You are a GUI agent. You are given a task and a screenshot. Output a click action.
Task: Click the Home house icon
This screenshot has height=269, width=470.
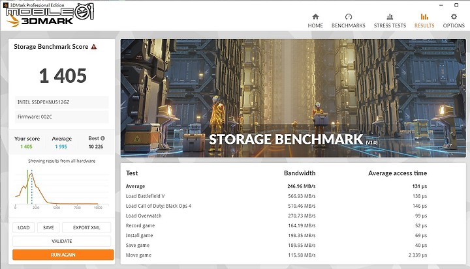pyautogui.click(x=315, y=16)
